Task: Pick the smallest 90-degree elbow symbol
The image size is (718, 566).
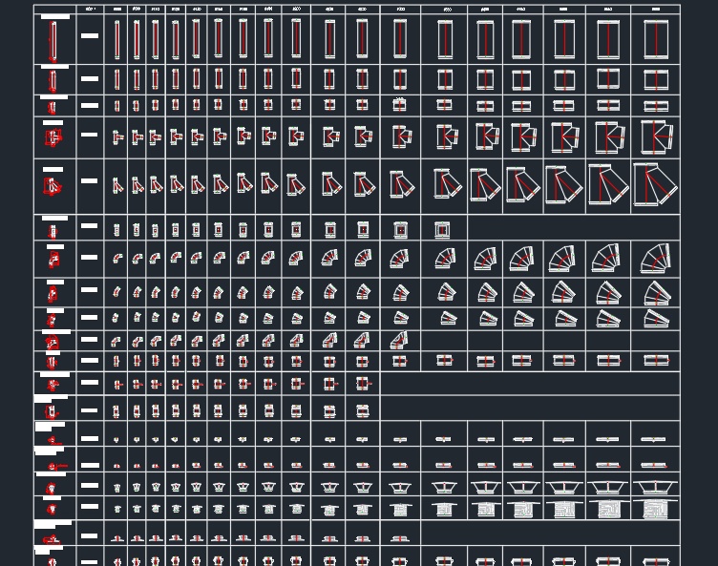Action: tap(117, 259)
